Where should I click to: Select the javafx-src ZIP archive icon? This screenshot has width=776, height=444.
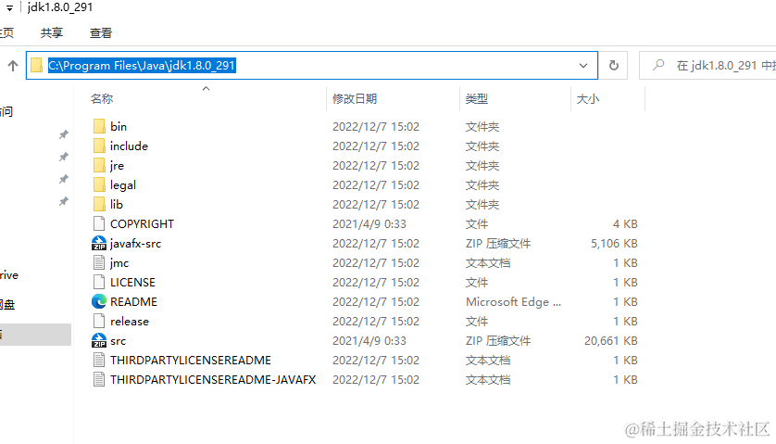click(x=99, y=243)
